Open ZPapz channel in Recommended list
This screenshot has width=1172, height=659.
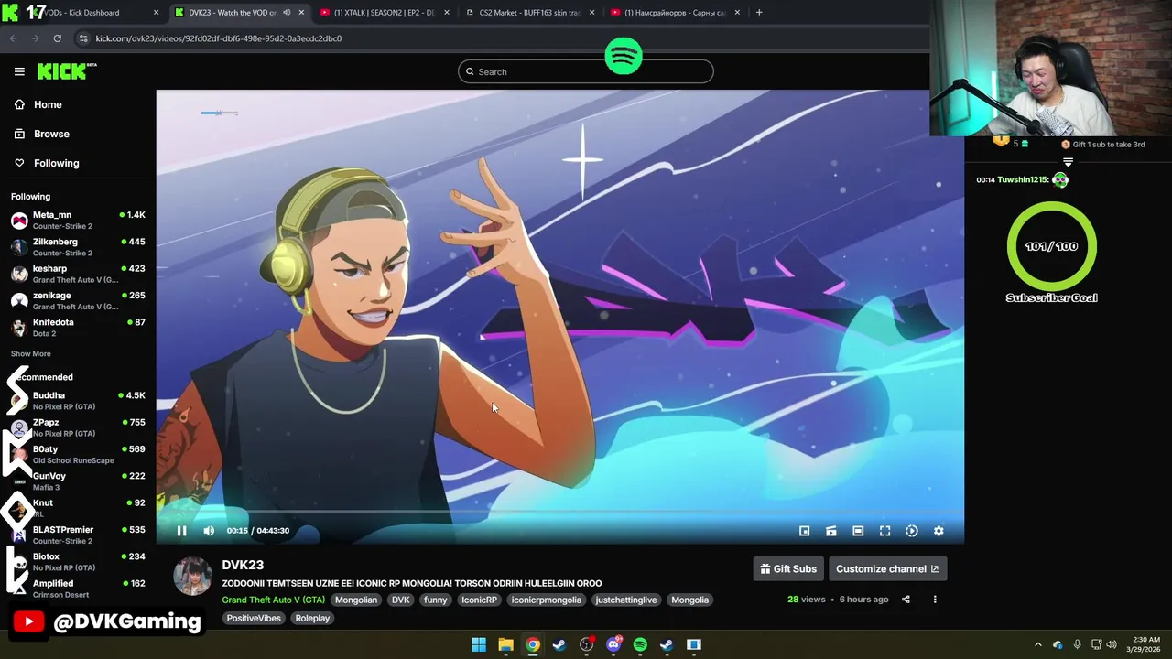pyautogui.click(x=78, y=427)
